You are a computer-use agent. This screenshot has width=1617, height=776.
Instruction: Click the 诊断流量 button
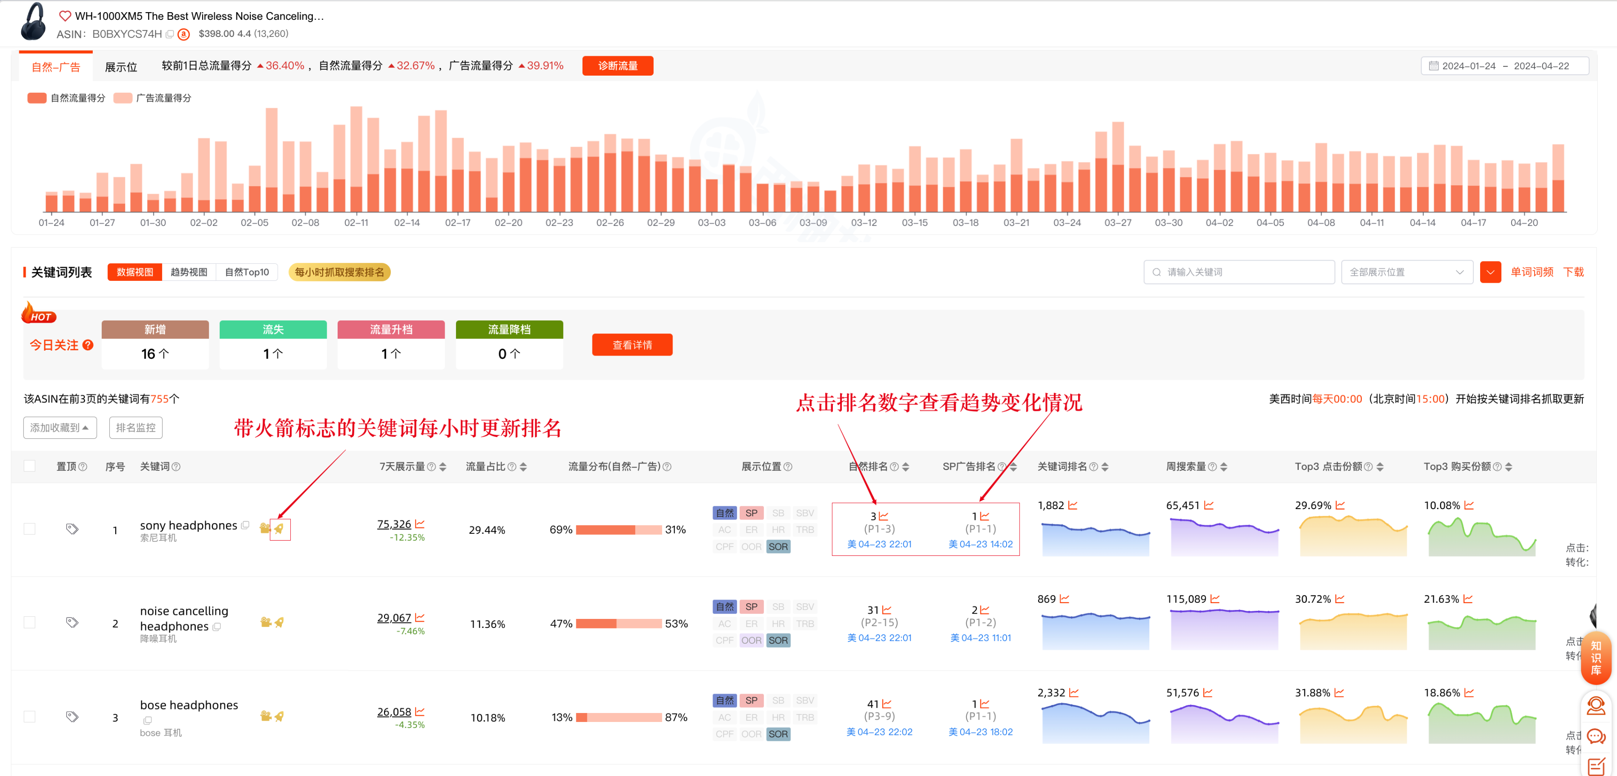click(618, 66)
